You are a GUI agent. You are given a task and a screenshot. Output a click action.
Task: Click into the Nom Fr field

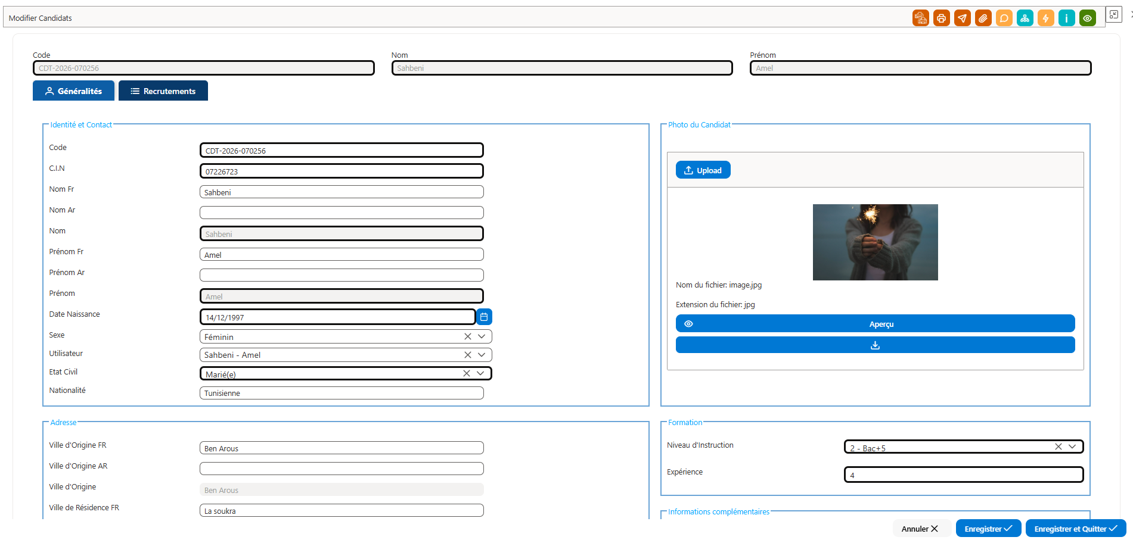click(342, 192)
